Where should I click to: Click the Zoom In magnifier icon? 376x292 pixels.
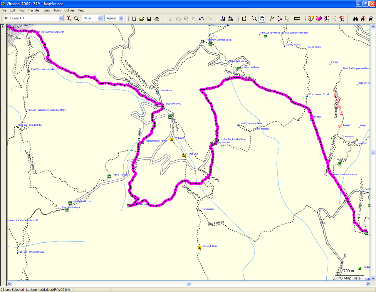[x=69, y=19]
